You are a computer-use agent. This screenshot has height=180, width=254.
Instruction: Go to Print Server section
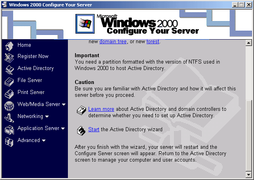pos(31,92)
